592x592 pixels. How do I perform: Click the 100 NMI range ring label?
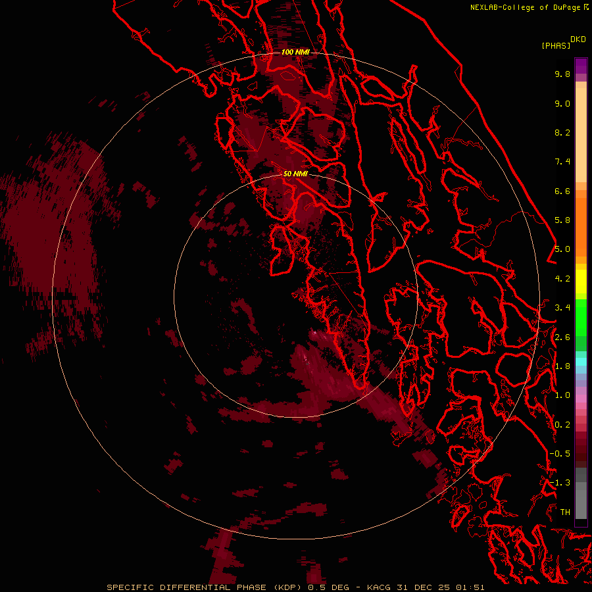tap(295, 52)
